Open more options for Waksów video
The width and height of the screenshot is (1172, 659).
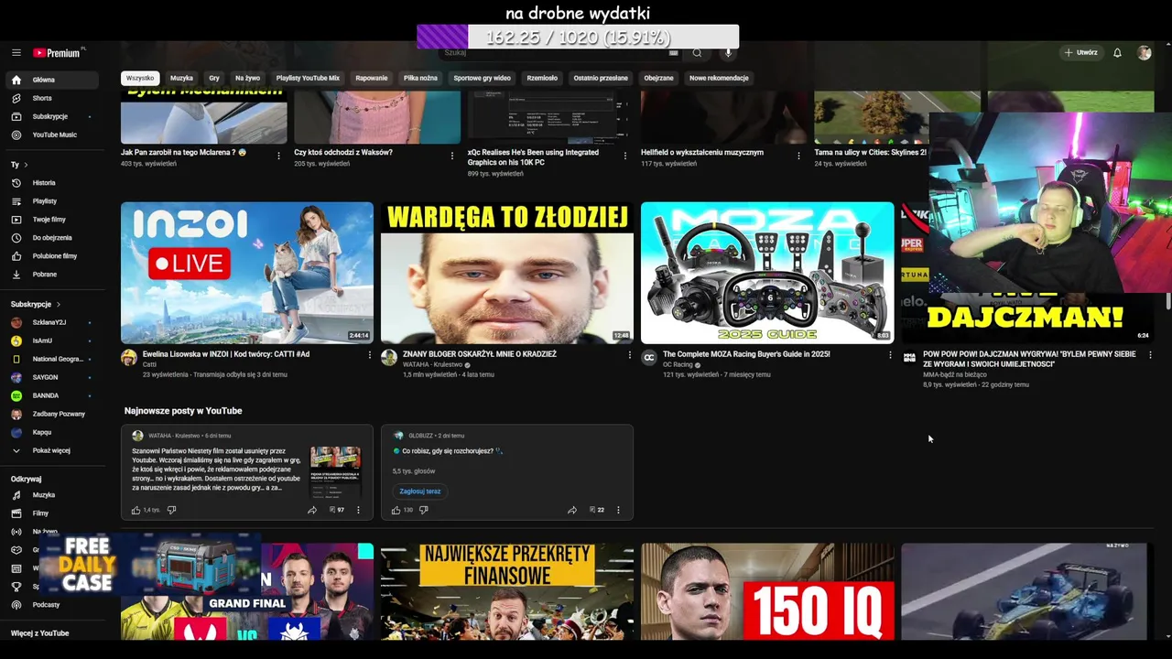(451, 156)
